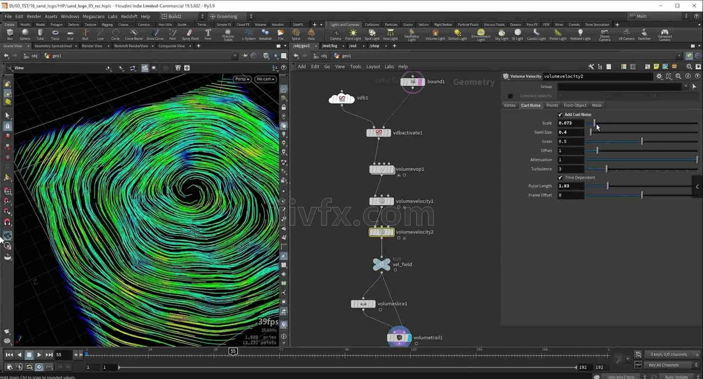Expand the collapsed side panel arrow
The height and width of the screenshot is (379, 703).
point(697,187)
